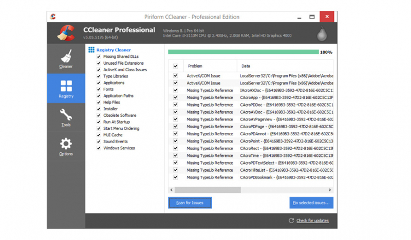
Task: Click the Scan for Issues button
Action: [190, 203]
